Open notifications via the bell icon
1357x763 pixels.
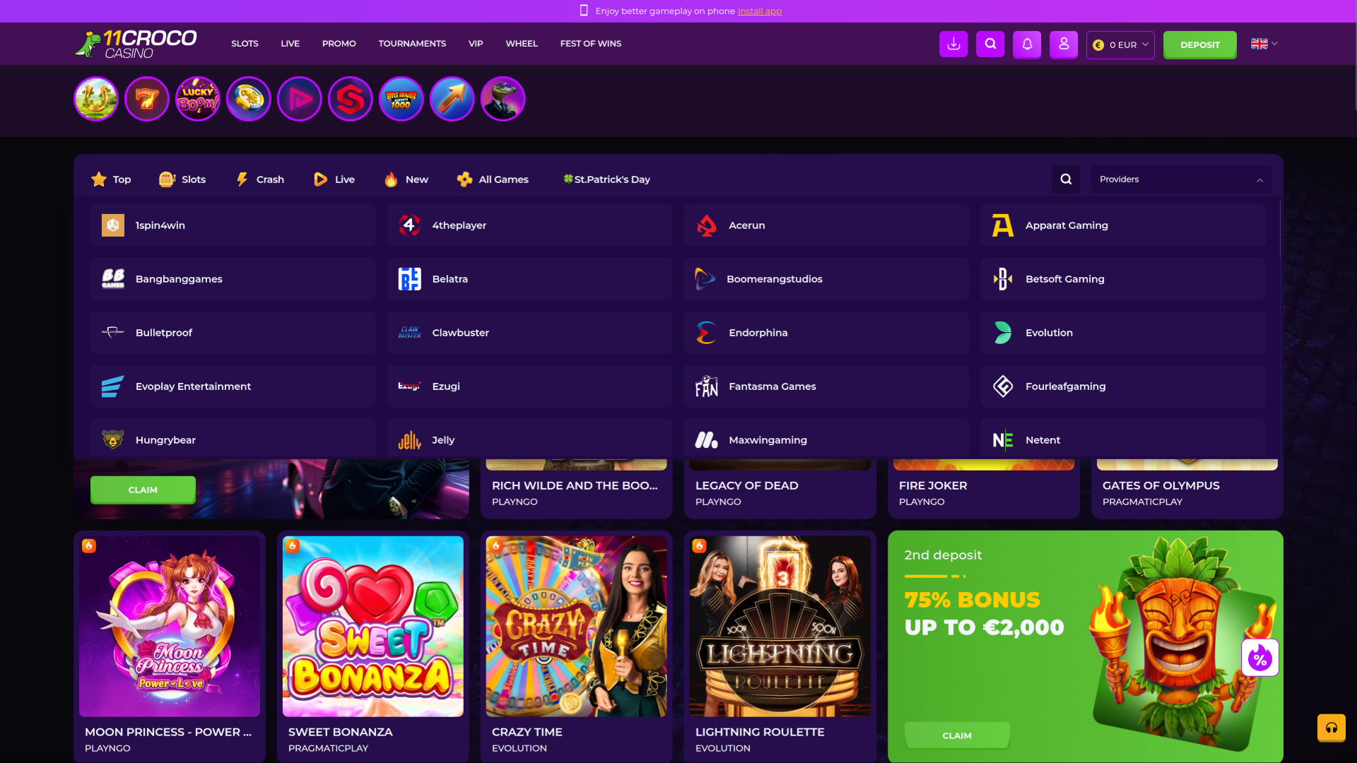[1027, 44]
